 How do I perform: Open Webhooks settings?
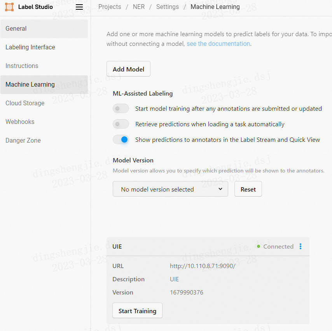coord(44,122)
